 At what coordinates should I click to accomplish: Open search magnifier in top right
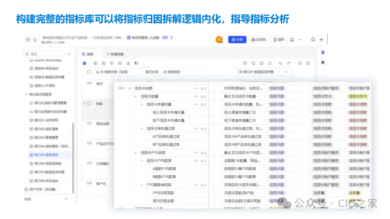313,40
